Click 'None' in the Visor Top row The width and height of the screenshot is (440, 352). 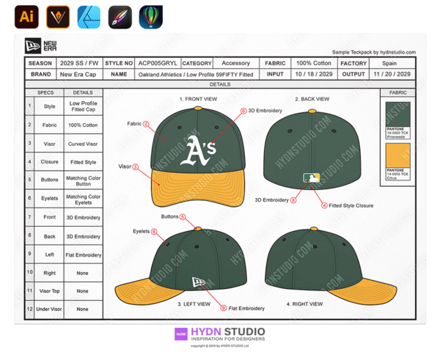tap(82, 291)
